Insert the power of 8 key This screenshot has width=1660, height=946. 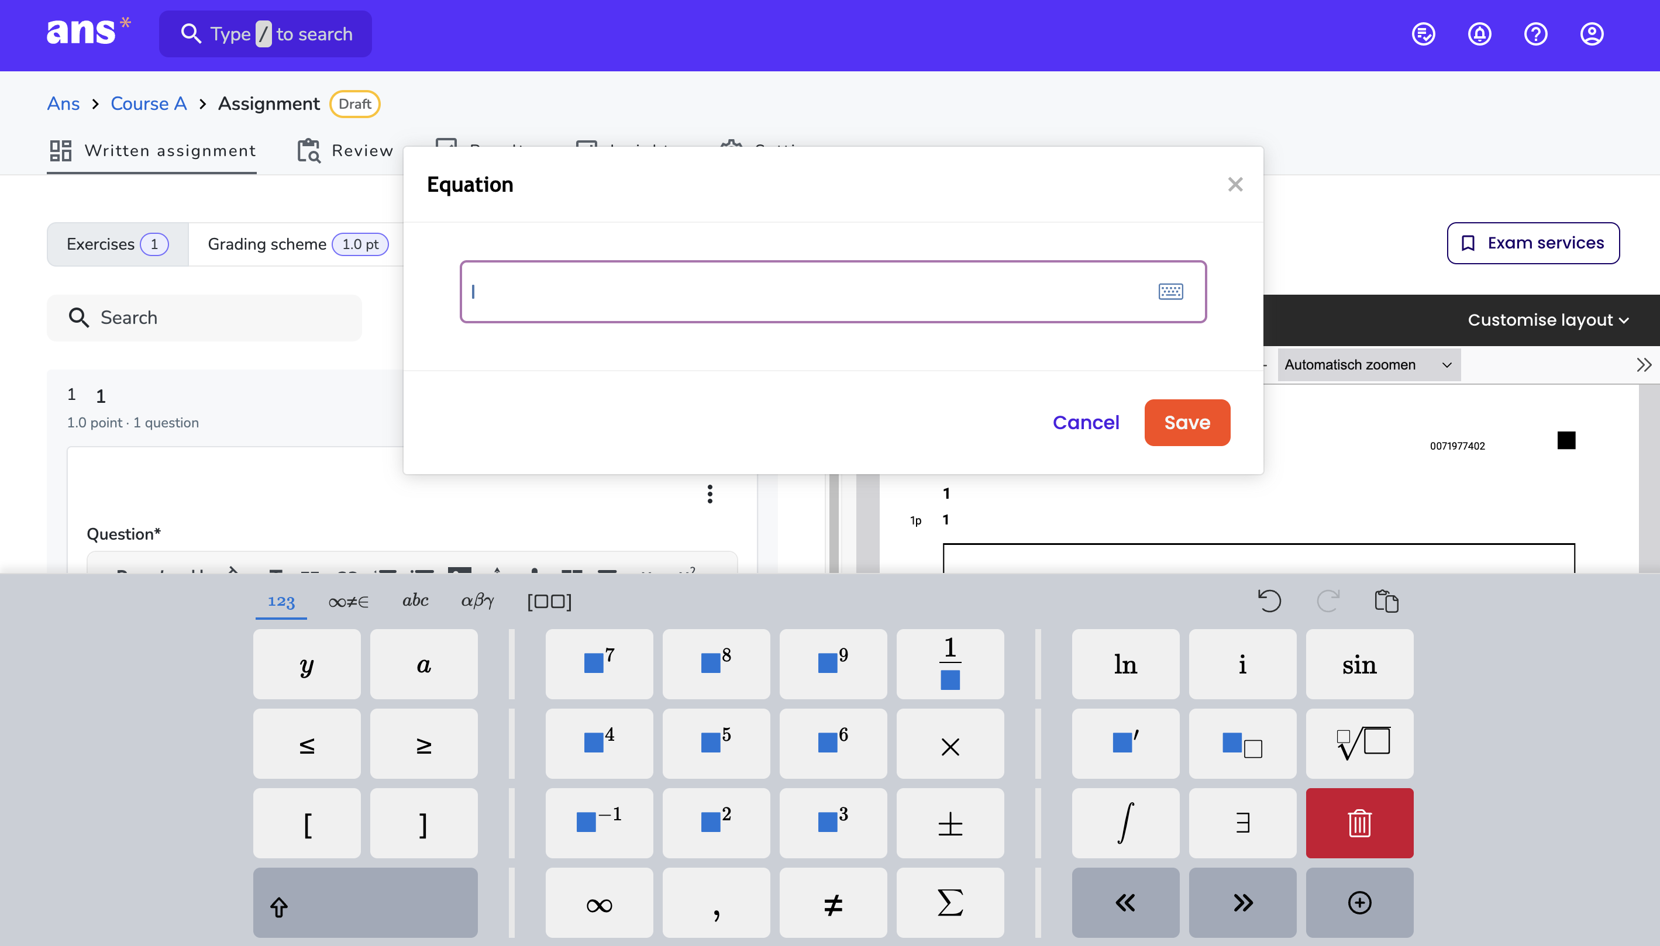point(717,664)
